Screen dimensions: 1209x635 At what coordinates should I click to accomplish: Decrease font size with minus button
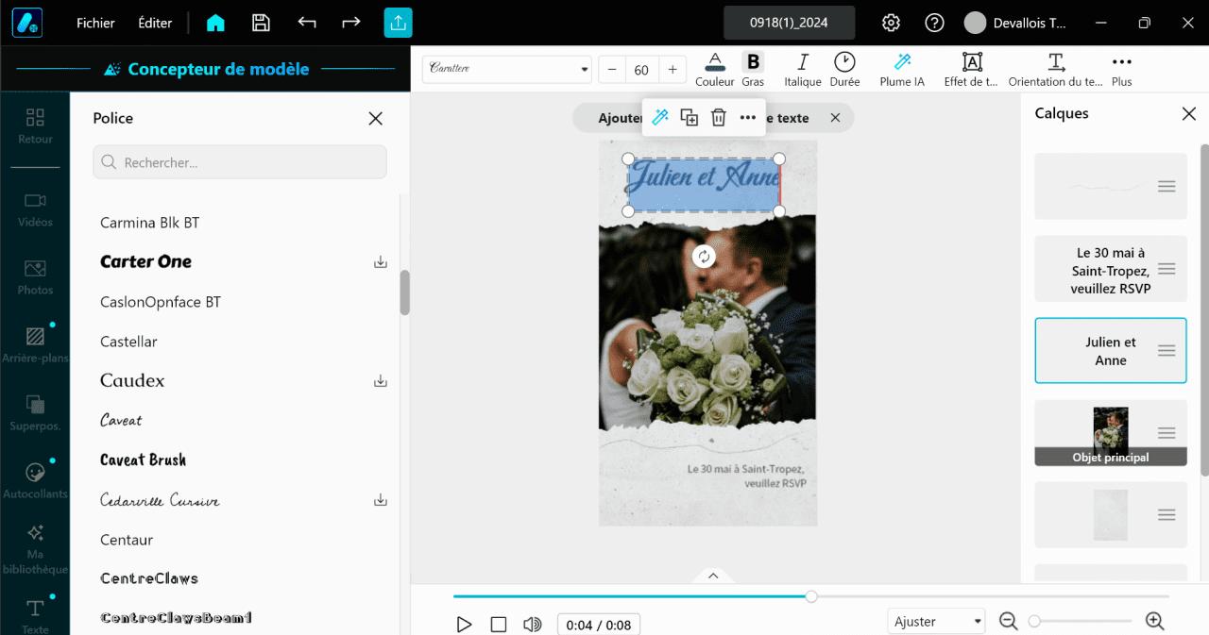pos(611,70)
